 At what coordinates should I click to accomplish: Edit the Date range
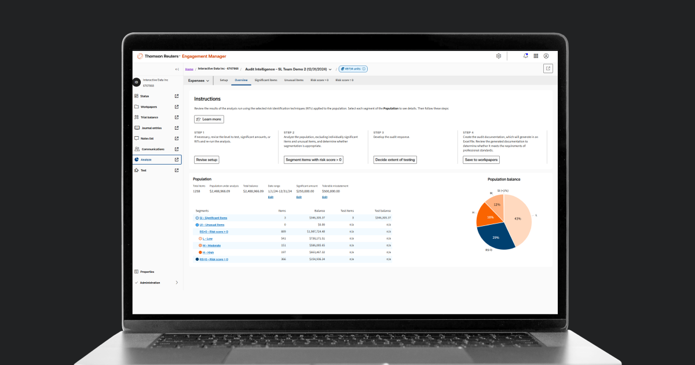[270, 197]
